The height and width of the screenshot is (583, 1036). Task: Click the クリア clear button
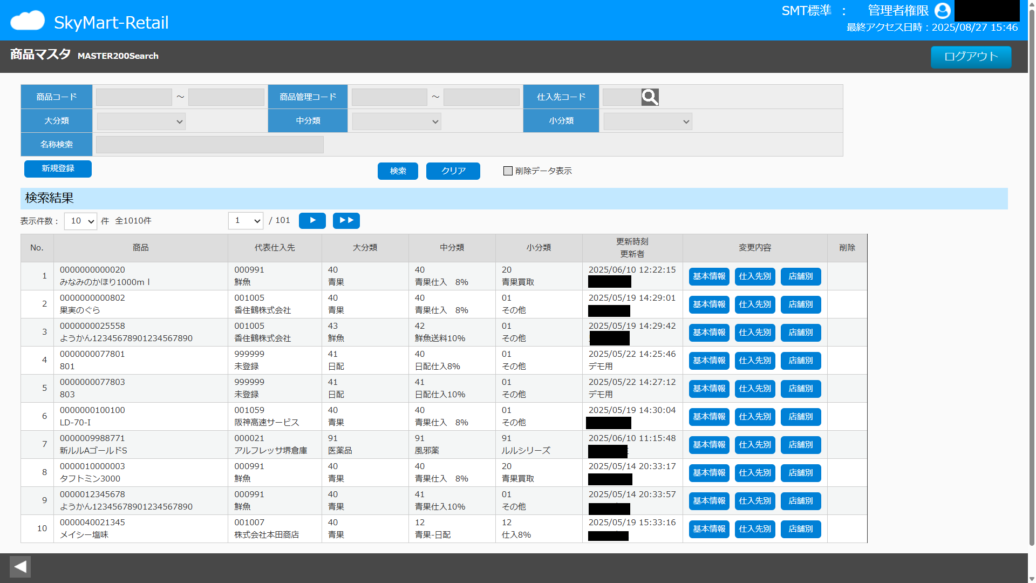[x=453, y=171]
